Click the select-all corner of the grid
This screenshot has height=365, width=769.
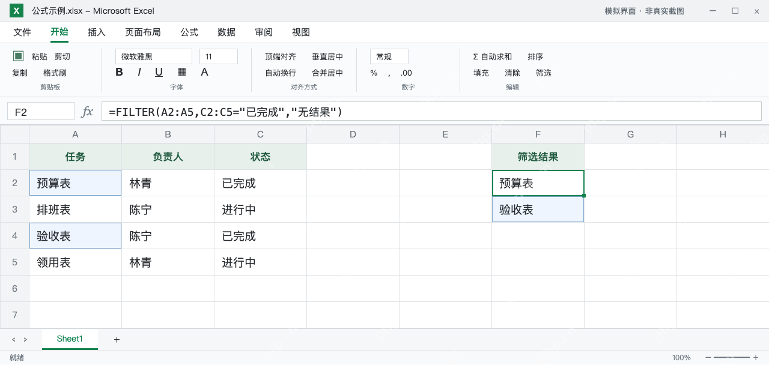point(14,134)
